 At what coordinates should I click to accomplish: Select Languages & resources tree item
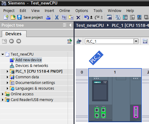35,88
